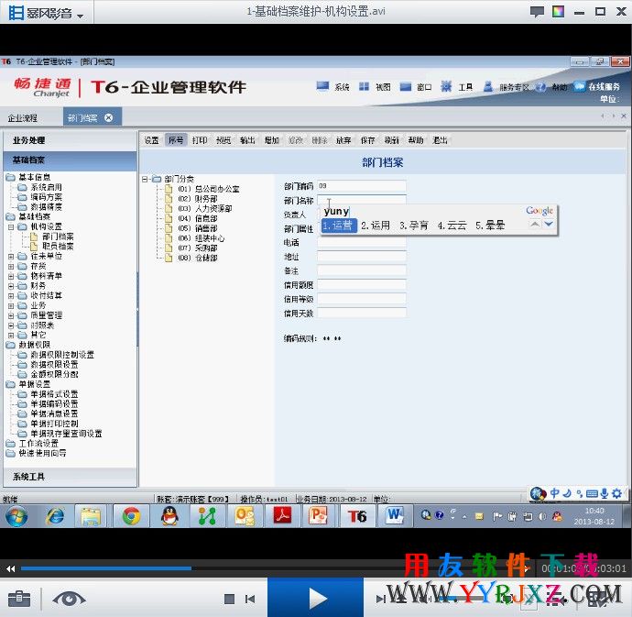632x617 pixels.
Task: Click the 输出 toolbar button
Action: [247, 140]
